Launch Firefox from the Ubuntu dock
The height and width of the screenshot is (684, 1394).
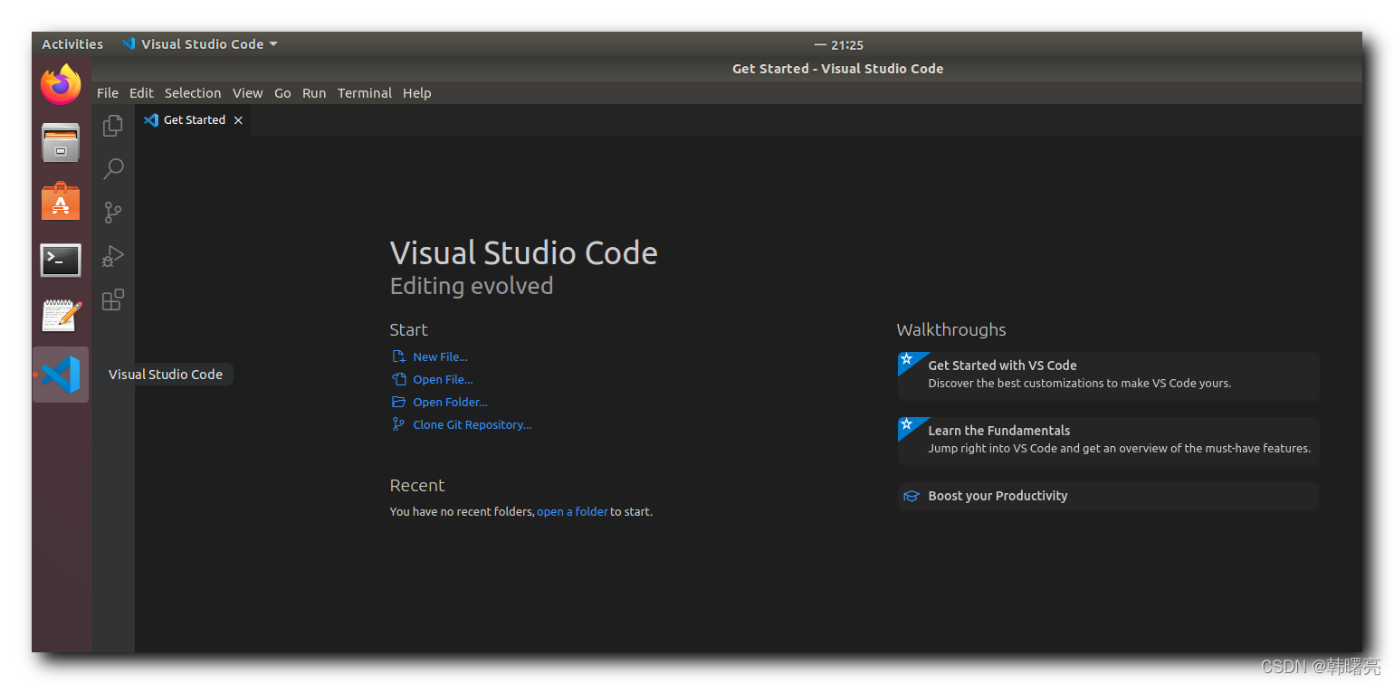click(x=61, y=85)
